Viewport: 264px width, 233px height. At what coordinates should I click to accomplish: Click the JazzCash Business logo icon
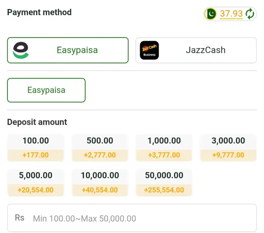tap(149, 50)
